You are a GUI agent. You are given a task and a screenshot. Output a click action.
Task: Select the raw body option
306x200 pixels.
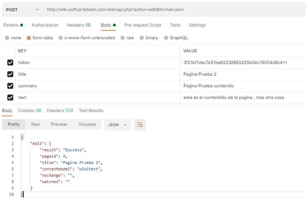[x=123, y=38]
